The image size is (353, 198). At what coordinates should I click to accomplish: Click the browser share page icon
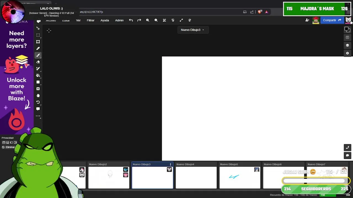tap(252, 12)
